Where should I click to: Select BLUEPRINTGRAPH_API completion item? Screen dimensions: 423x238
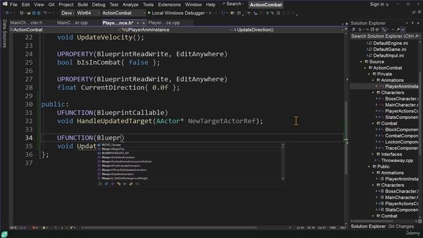pos(115,153)
